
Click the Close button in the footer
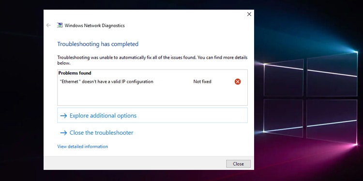coord(238,164)
